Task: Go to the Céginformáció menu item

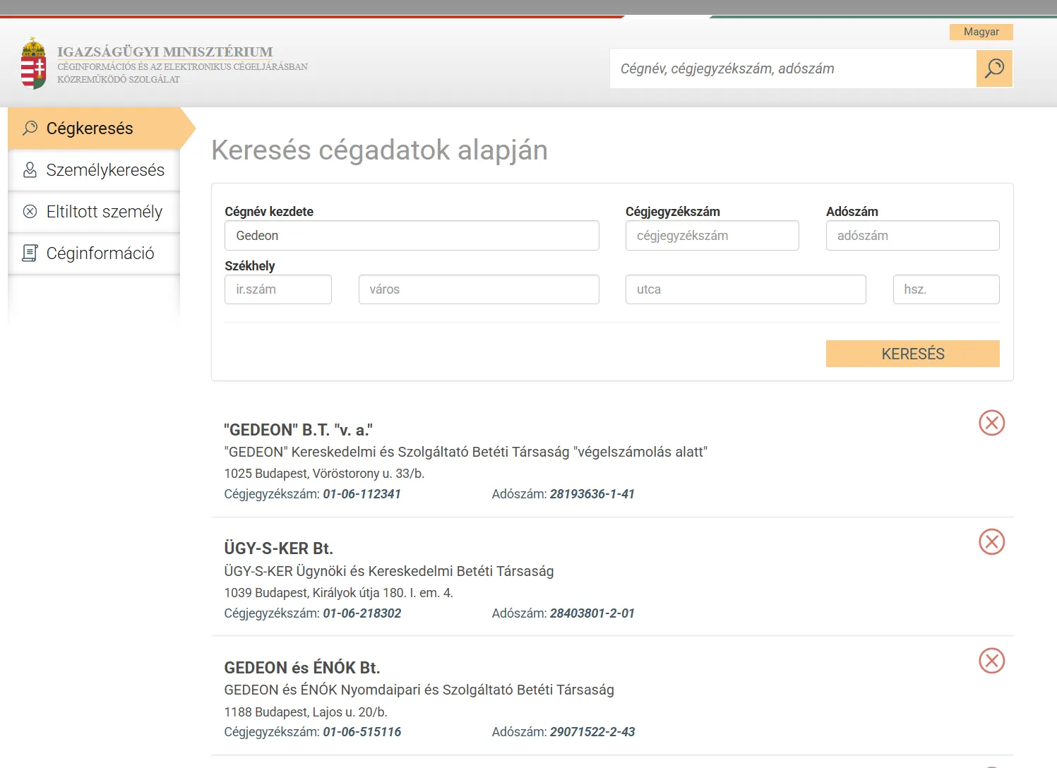Action: [94, 253]
